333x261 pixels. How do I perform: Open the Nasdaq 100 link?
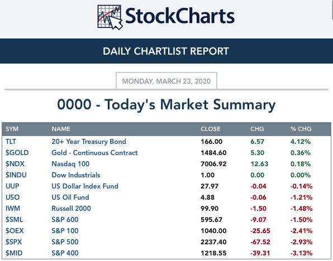click(70, 163)
